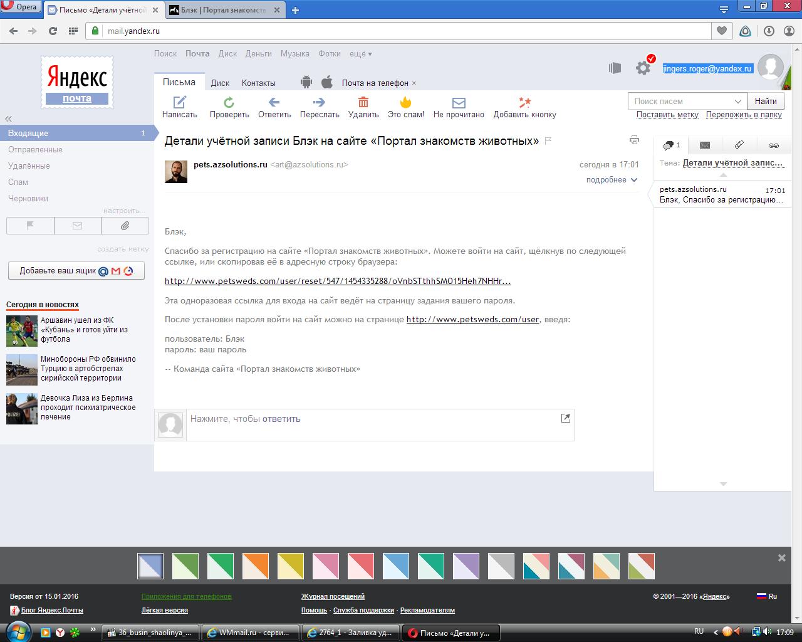Image resolution: width=802 pixels, height=642 pixels.
Task: Open the search options dropdown arrow
Action: pyautogui.click(x=737, y=101)
